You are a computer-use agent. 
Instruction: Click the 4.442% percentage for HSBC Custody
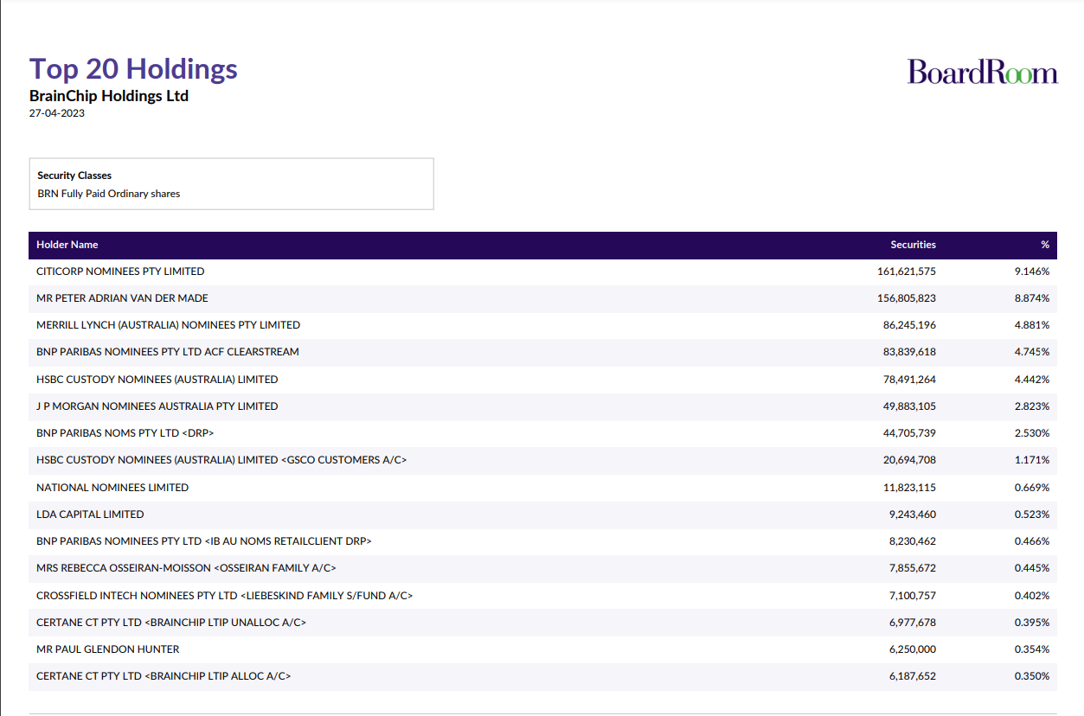(x=1031, y=380)
